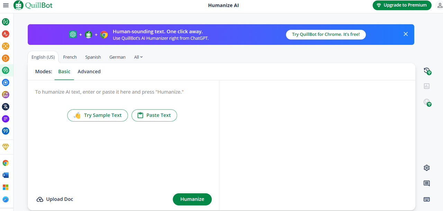Click Try QuillBot for Chrome button
The width and height of the screenshot is (443, 211).
(x=326, y=34)
